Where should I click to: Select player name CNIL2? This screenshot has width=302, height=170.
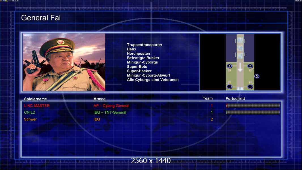29,112
